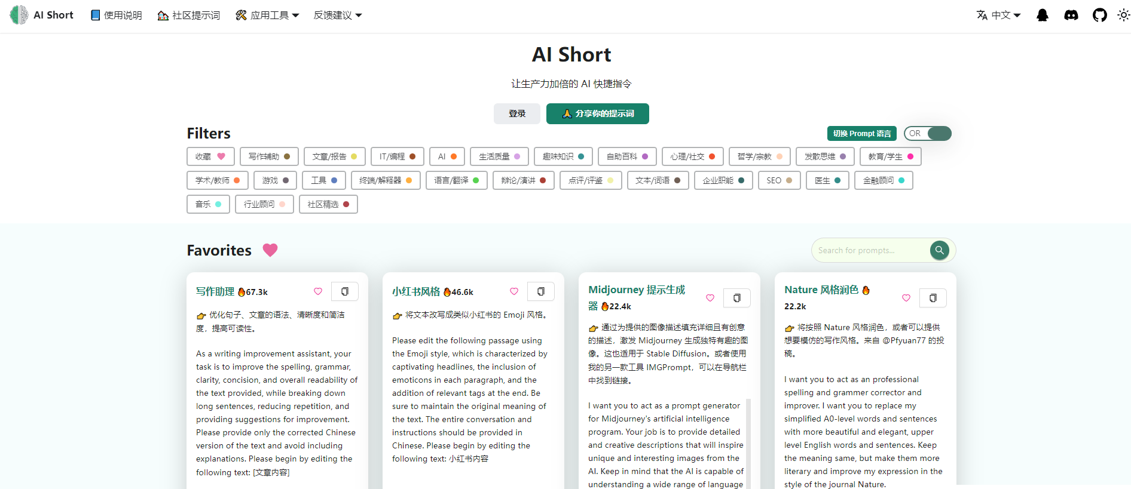Toggle the 收藏 filter tag

click(x=210, y=156)
